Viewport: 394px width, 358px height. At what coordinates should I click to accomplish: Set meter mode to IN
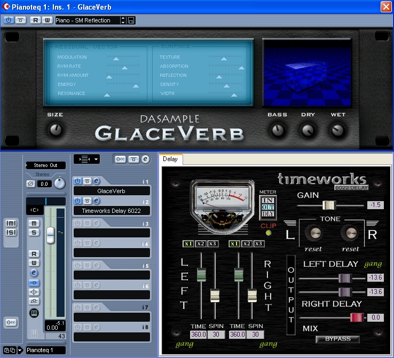pos(268,200)
